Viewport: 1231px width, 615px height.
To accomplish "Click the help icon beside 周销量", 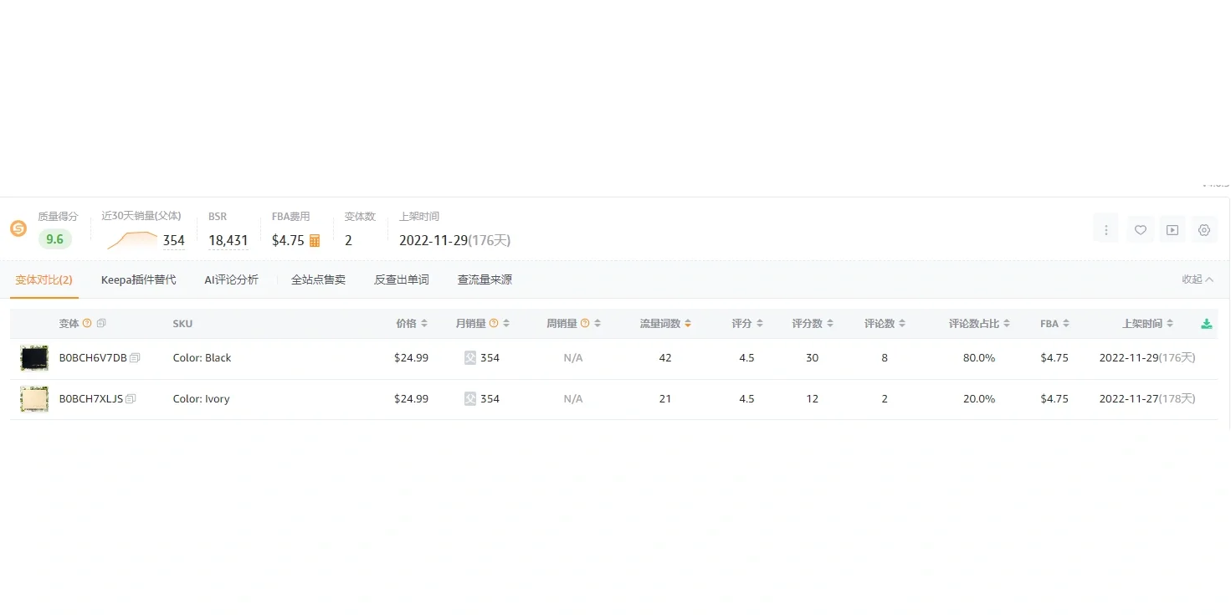I will [585, 324].
